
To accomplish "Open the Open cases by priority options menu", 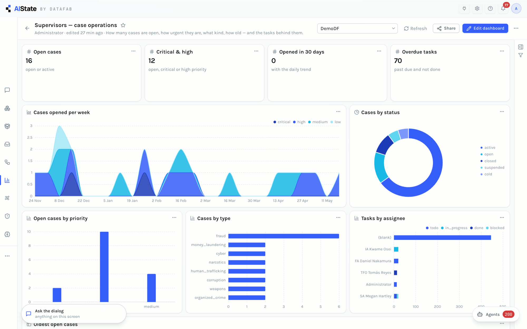I will (x=174, y=217).
